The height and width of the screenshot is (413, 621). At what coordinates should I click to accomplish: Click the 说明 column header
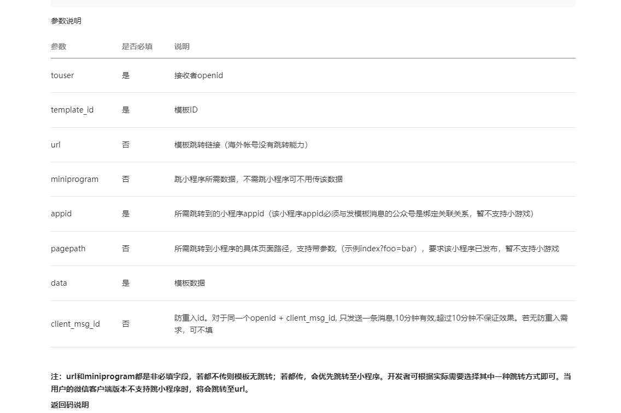point(181,46)
